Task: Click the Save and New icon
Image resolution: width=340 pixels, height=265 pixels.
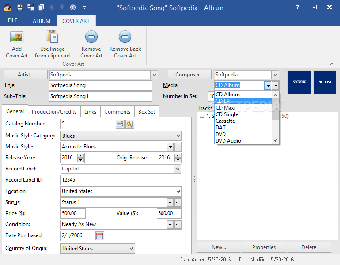Action: pyautogui.click(x=30, y=8)
